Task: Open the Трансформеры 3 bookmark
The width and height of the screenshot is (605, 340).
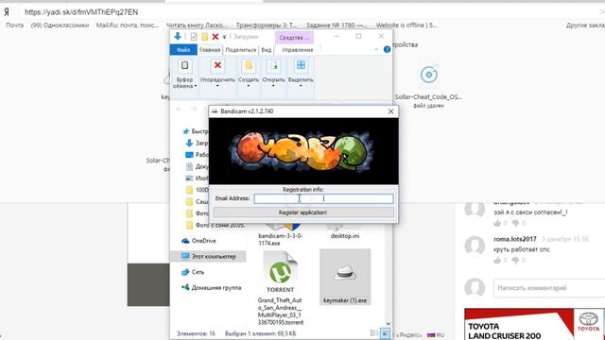Action: tap(267, 25)
